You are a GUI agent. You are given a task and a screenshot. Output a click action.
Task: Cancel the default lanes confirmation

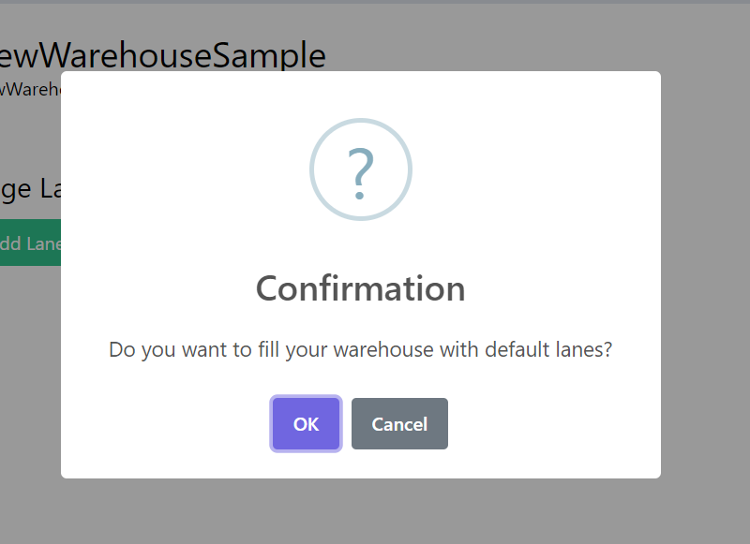[399, 424]
